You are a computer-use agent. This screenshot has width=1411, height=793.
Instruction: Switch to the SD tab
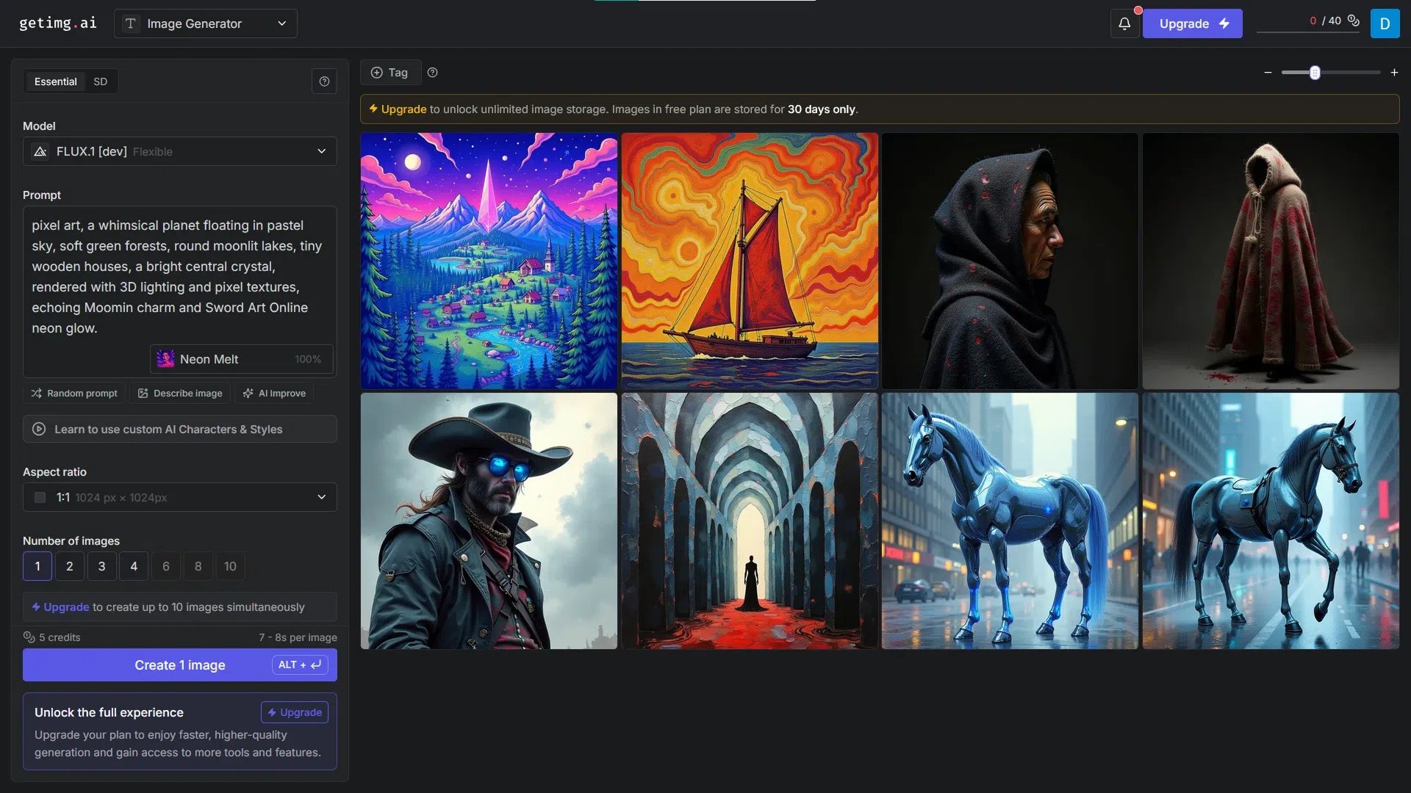pyautogui.click(x=101, y=81)
